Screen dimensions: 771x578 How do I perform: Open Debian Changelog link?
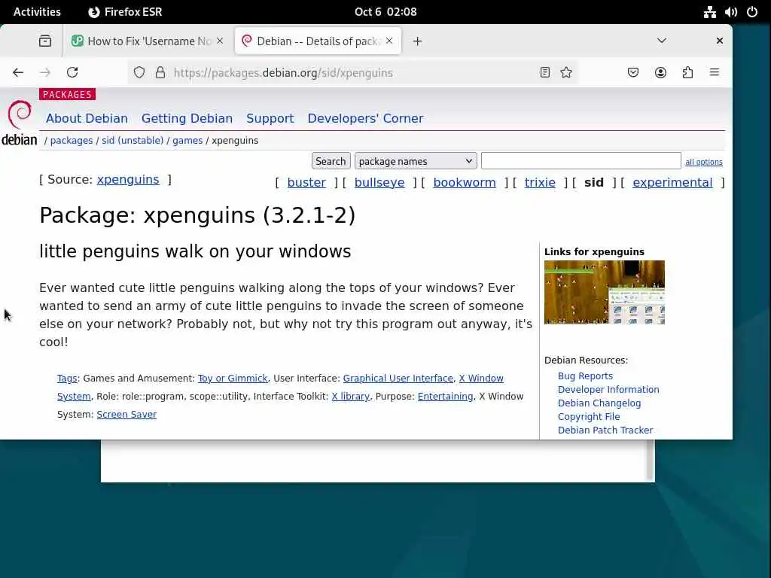[599, 403]
